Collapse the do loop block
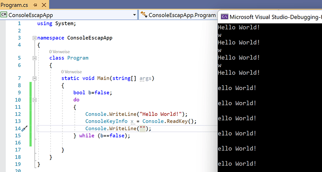Image resolution: width=322 pixels, height=172 pixels. 35,100
